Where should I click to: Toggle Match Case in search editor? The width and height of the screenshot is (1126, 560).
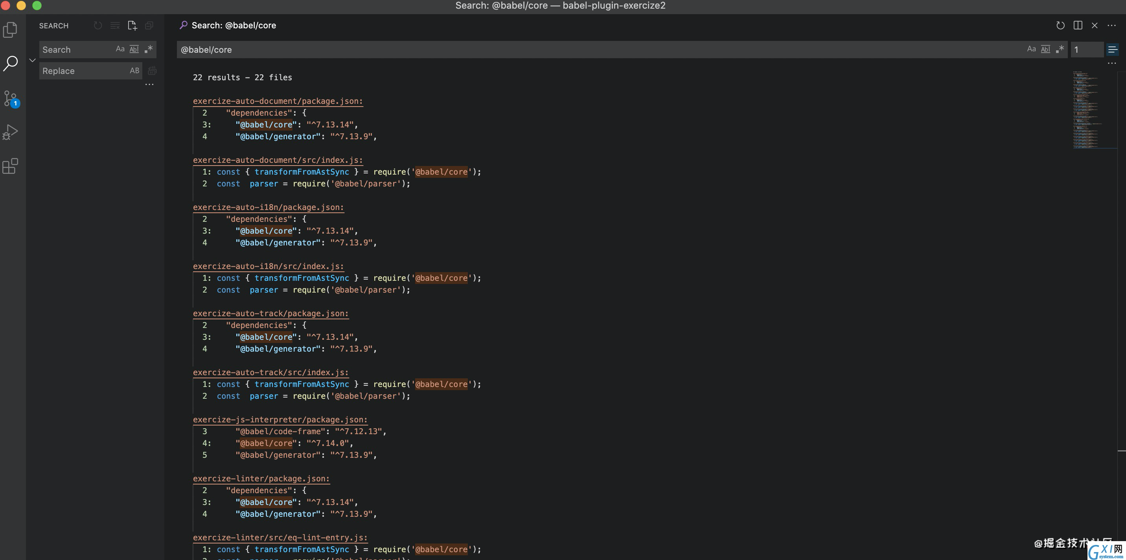point(1032,50)
